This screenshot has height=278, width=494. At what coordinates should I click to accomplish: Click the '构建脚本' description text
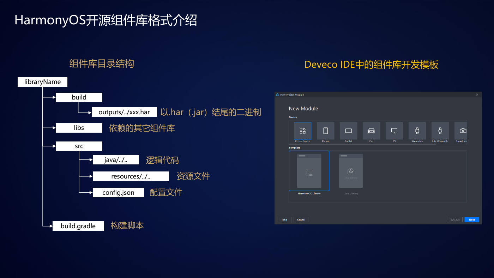(x=127, y=226)
